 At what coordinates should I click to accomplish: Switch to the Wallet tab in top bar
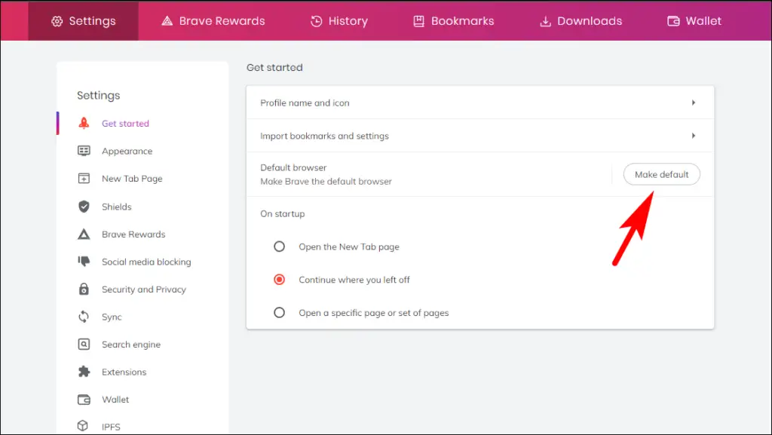pos(694,20)
